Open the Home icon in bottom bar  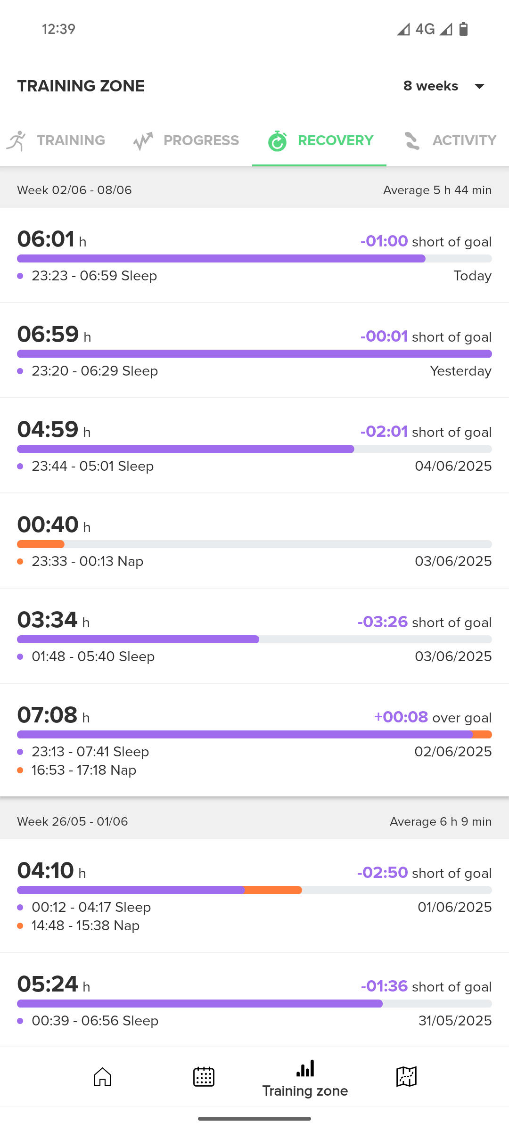[102, 1077]
